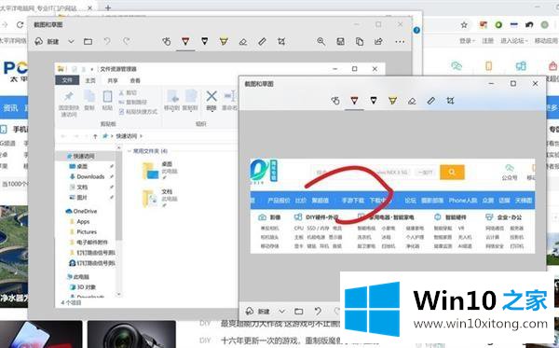Share the snip from back Snip & Sketch window
This screenshot has width=559, height=348.
click(x=378, y=41)
